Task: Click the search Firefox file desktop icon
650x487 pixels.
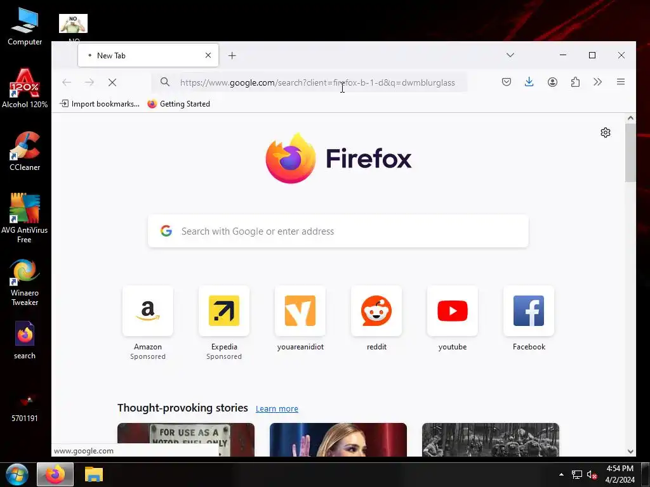Action: [25, 341]
